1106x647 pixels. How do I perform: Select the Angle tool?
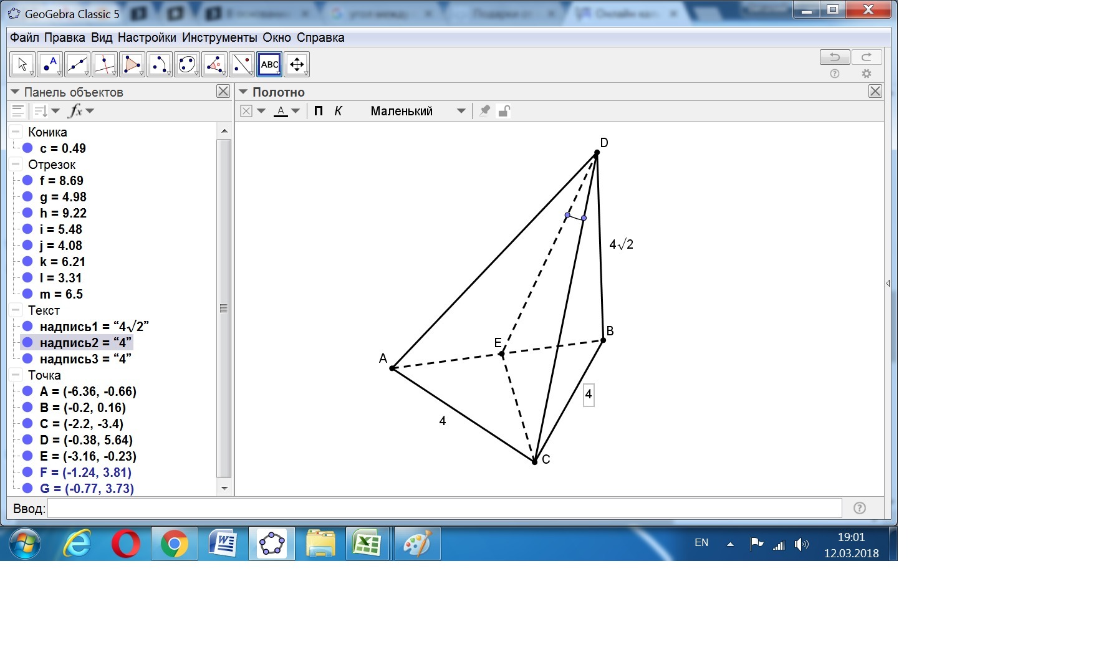coord(214,64)
